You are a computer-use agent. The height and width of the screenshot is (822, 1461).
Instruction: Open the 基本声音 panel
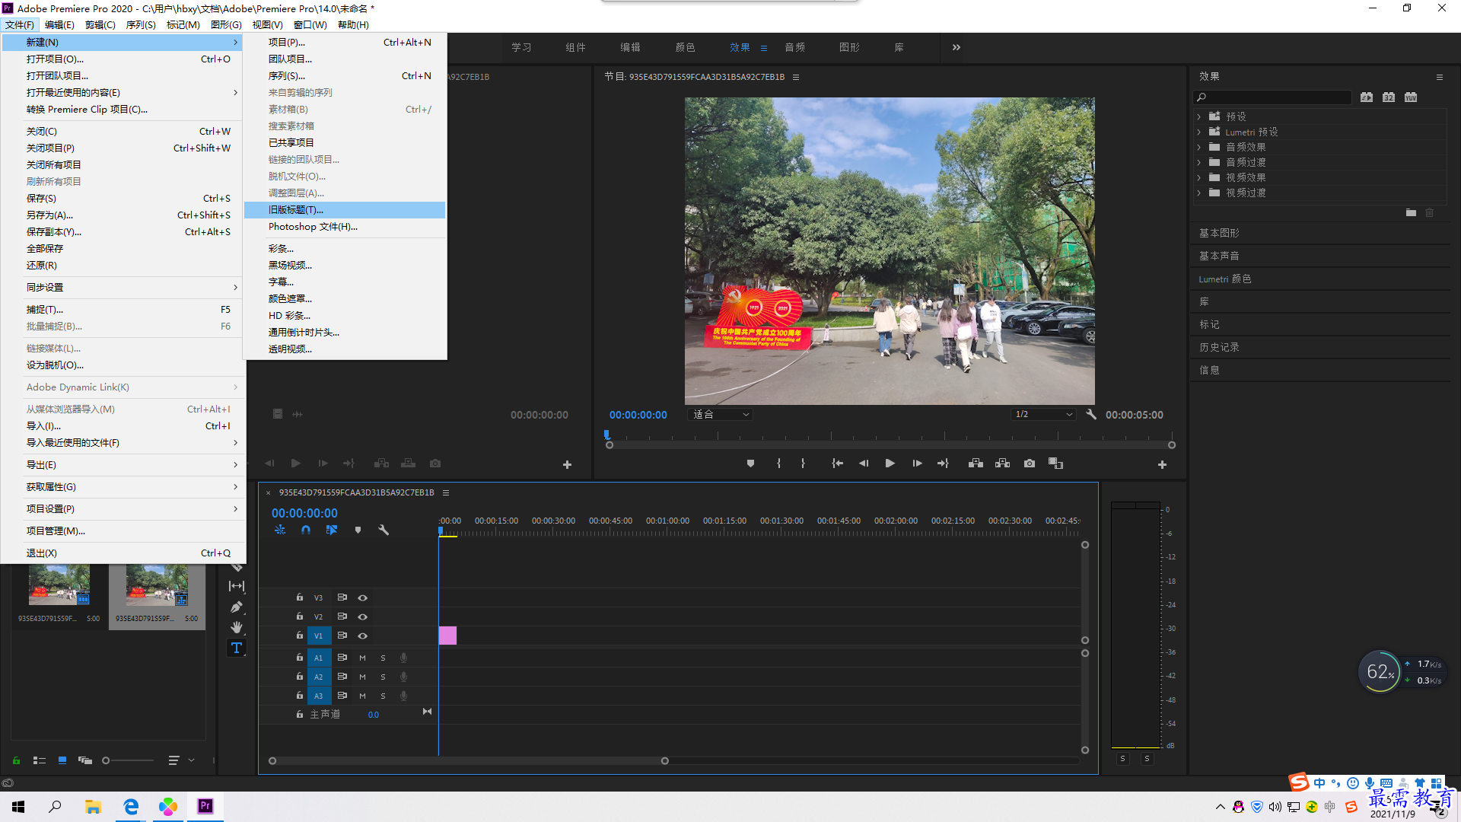point(1219,256)
